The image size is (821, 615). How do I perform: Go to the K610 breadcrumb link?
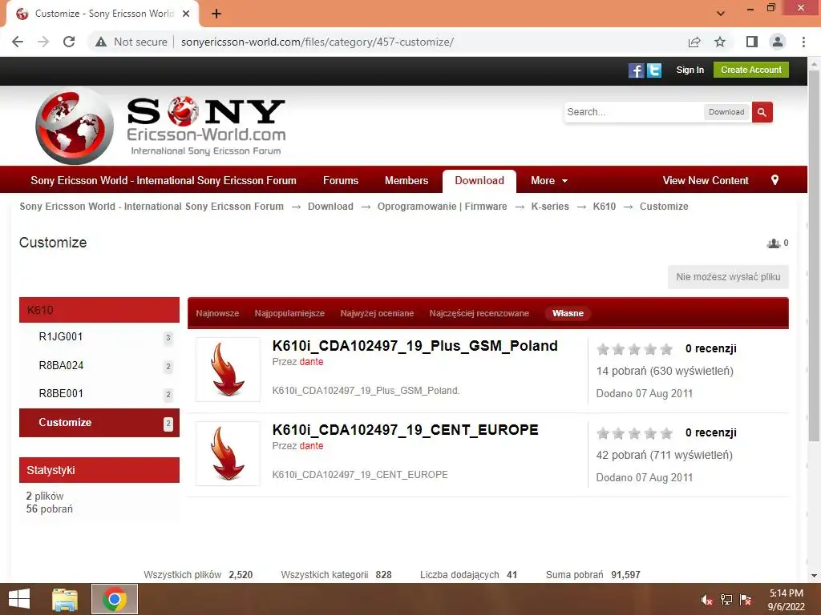(605, 207)
